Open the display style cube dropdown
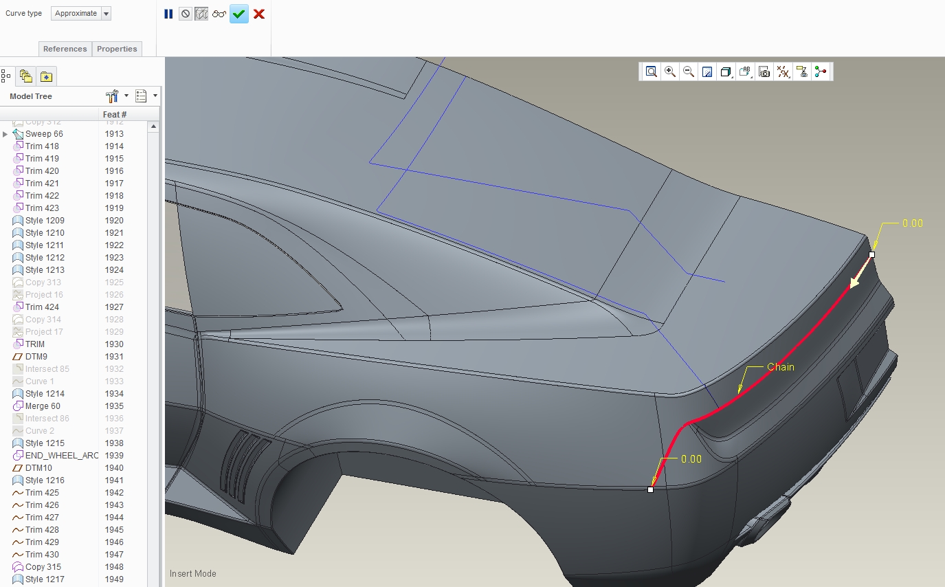 click(x=726, y=71)
